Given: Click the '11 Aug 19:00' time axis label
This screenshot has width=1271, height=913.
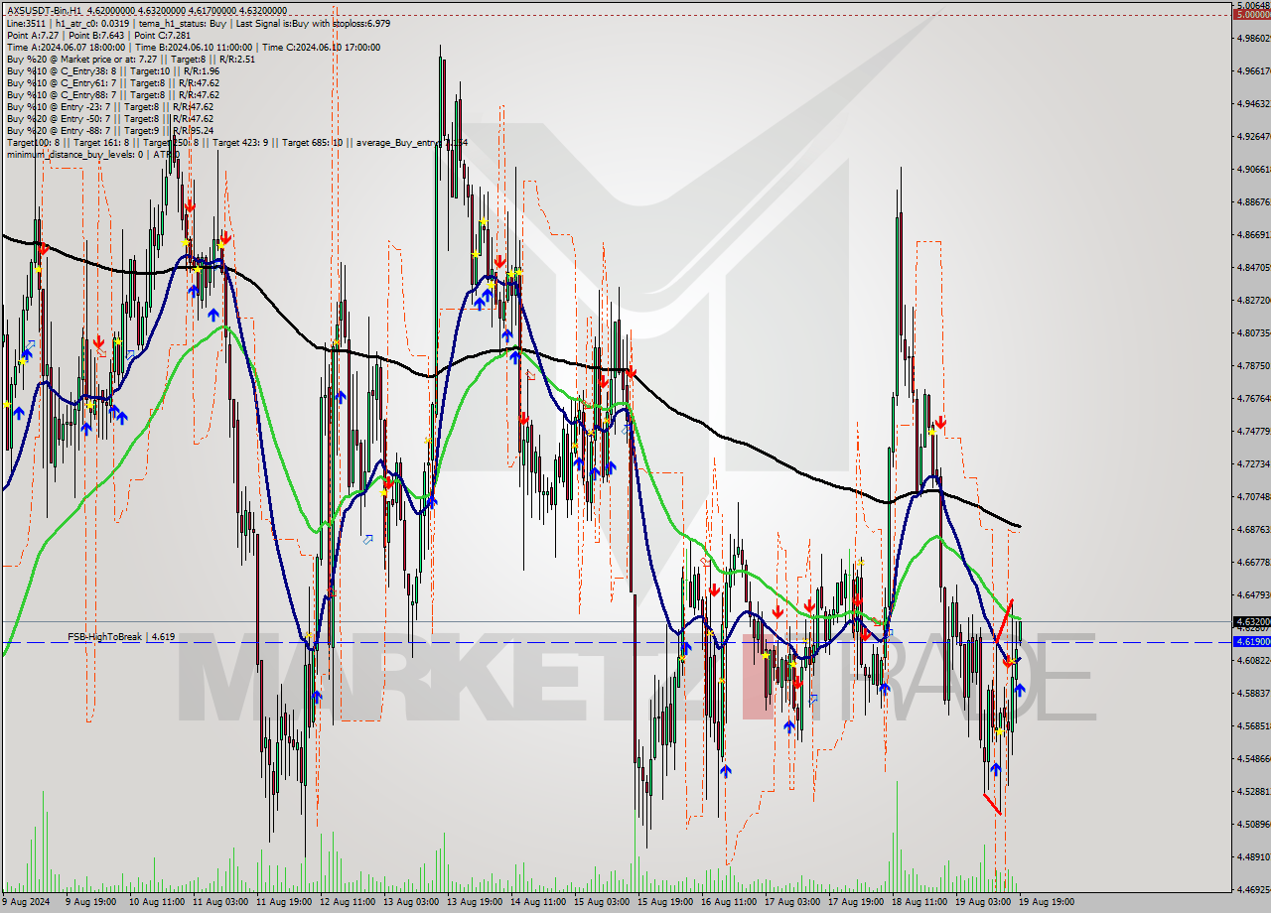Looking at the screenshot, I should coord(284,902).
